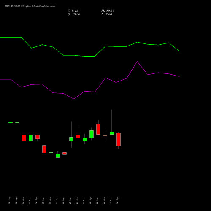Select the 28 Aug date label

9,201
